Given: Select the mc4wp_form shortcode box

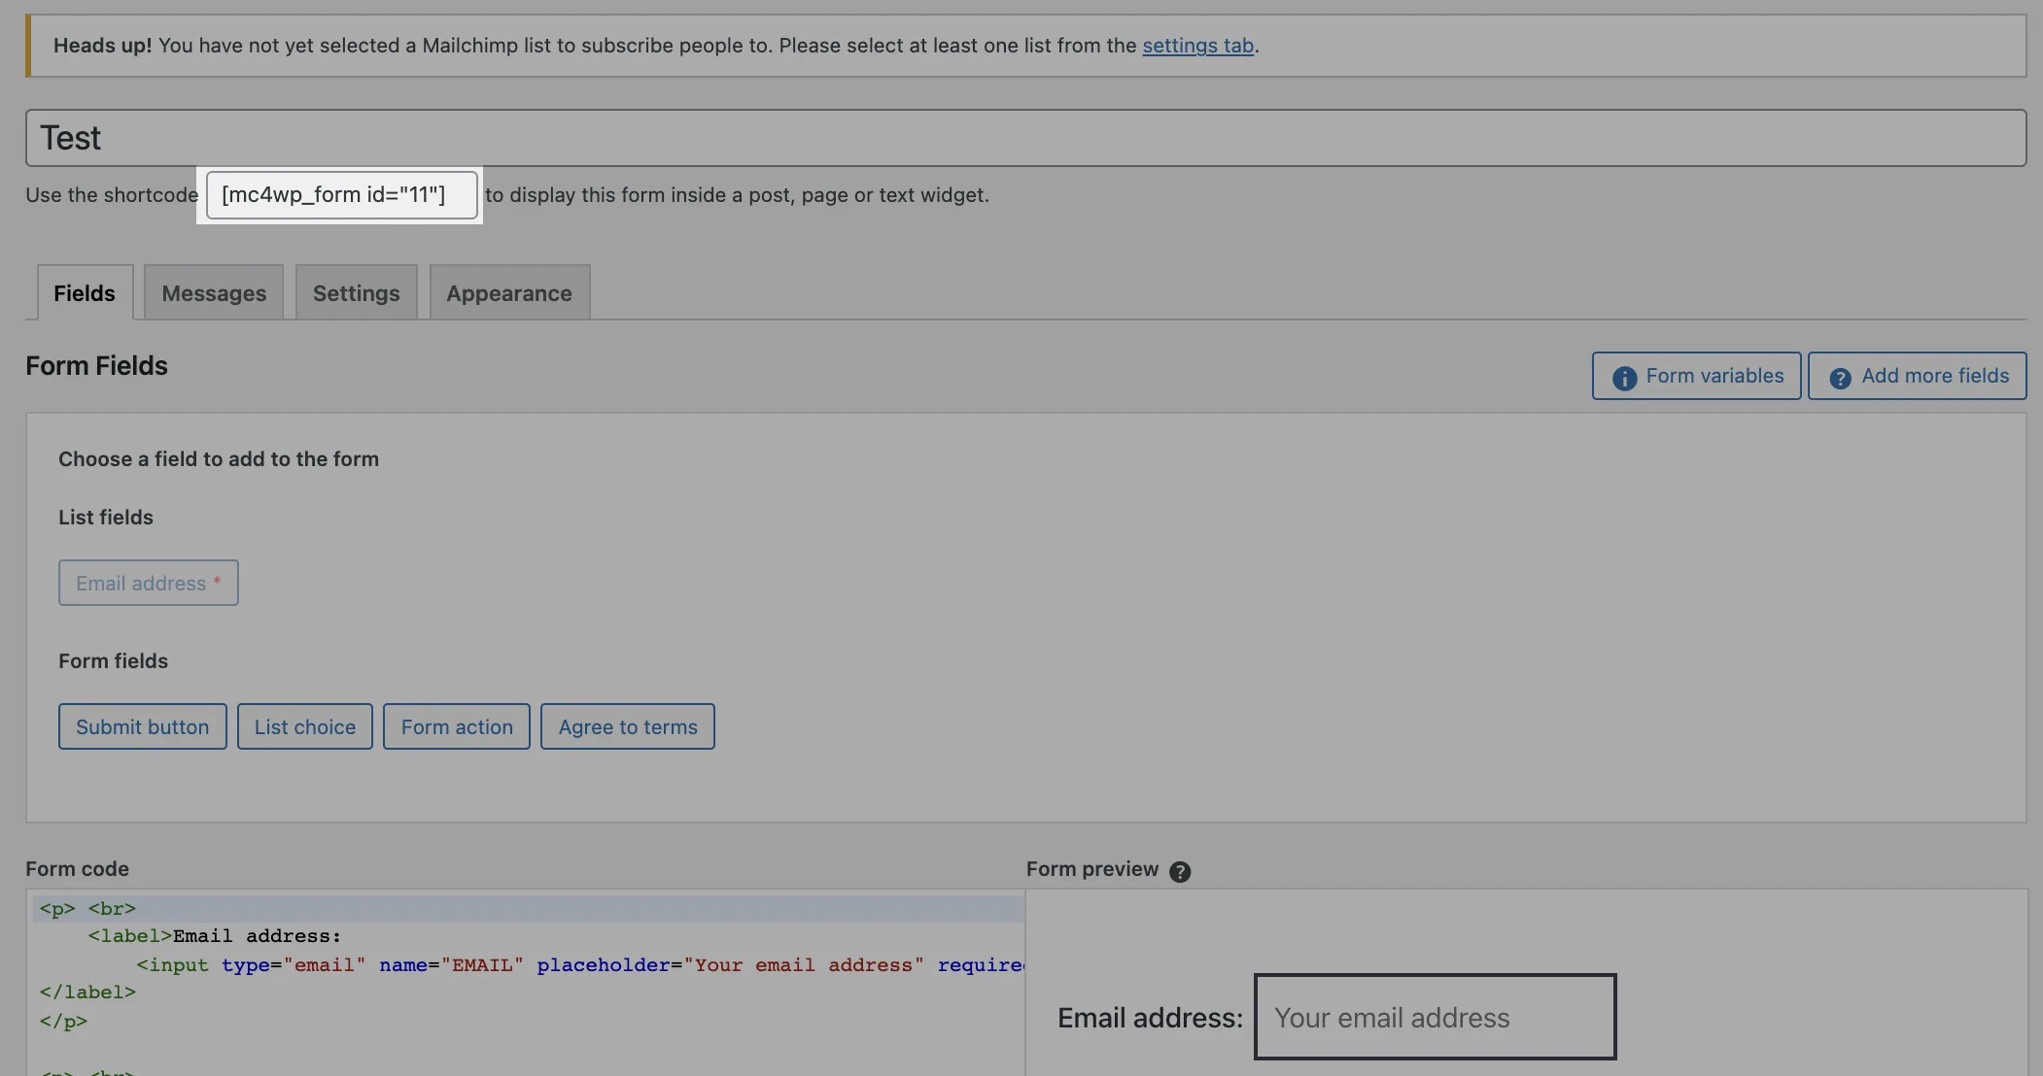Looking at the screenshot, I should 341,194.
